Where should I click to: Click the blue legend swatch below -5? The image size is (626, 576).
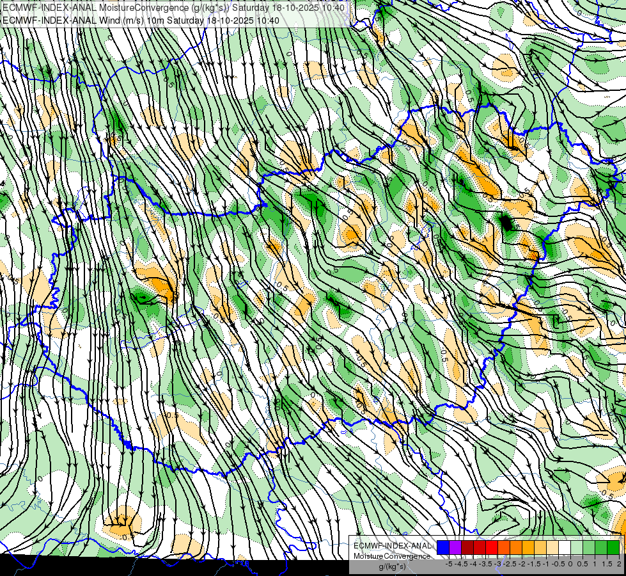click(x=442, y=547)
